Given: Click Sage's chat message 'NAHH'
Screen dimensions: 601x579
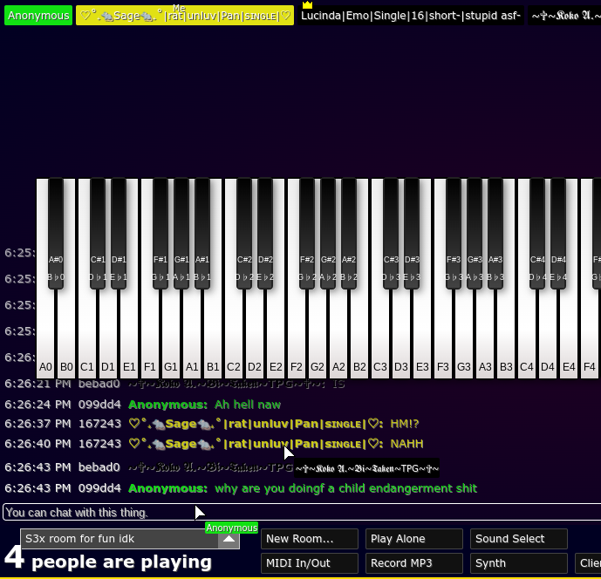Looking at the screenshot, I should pyautogui.click(x=406, y=444).
